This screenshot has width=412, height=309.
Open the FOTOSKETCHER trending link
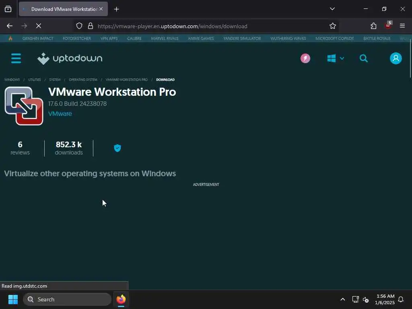click(x=77, y=38)
